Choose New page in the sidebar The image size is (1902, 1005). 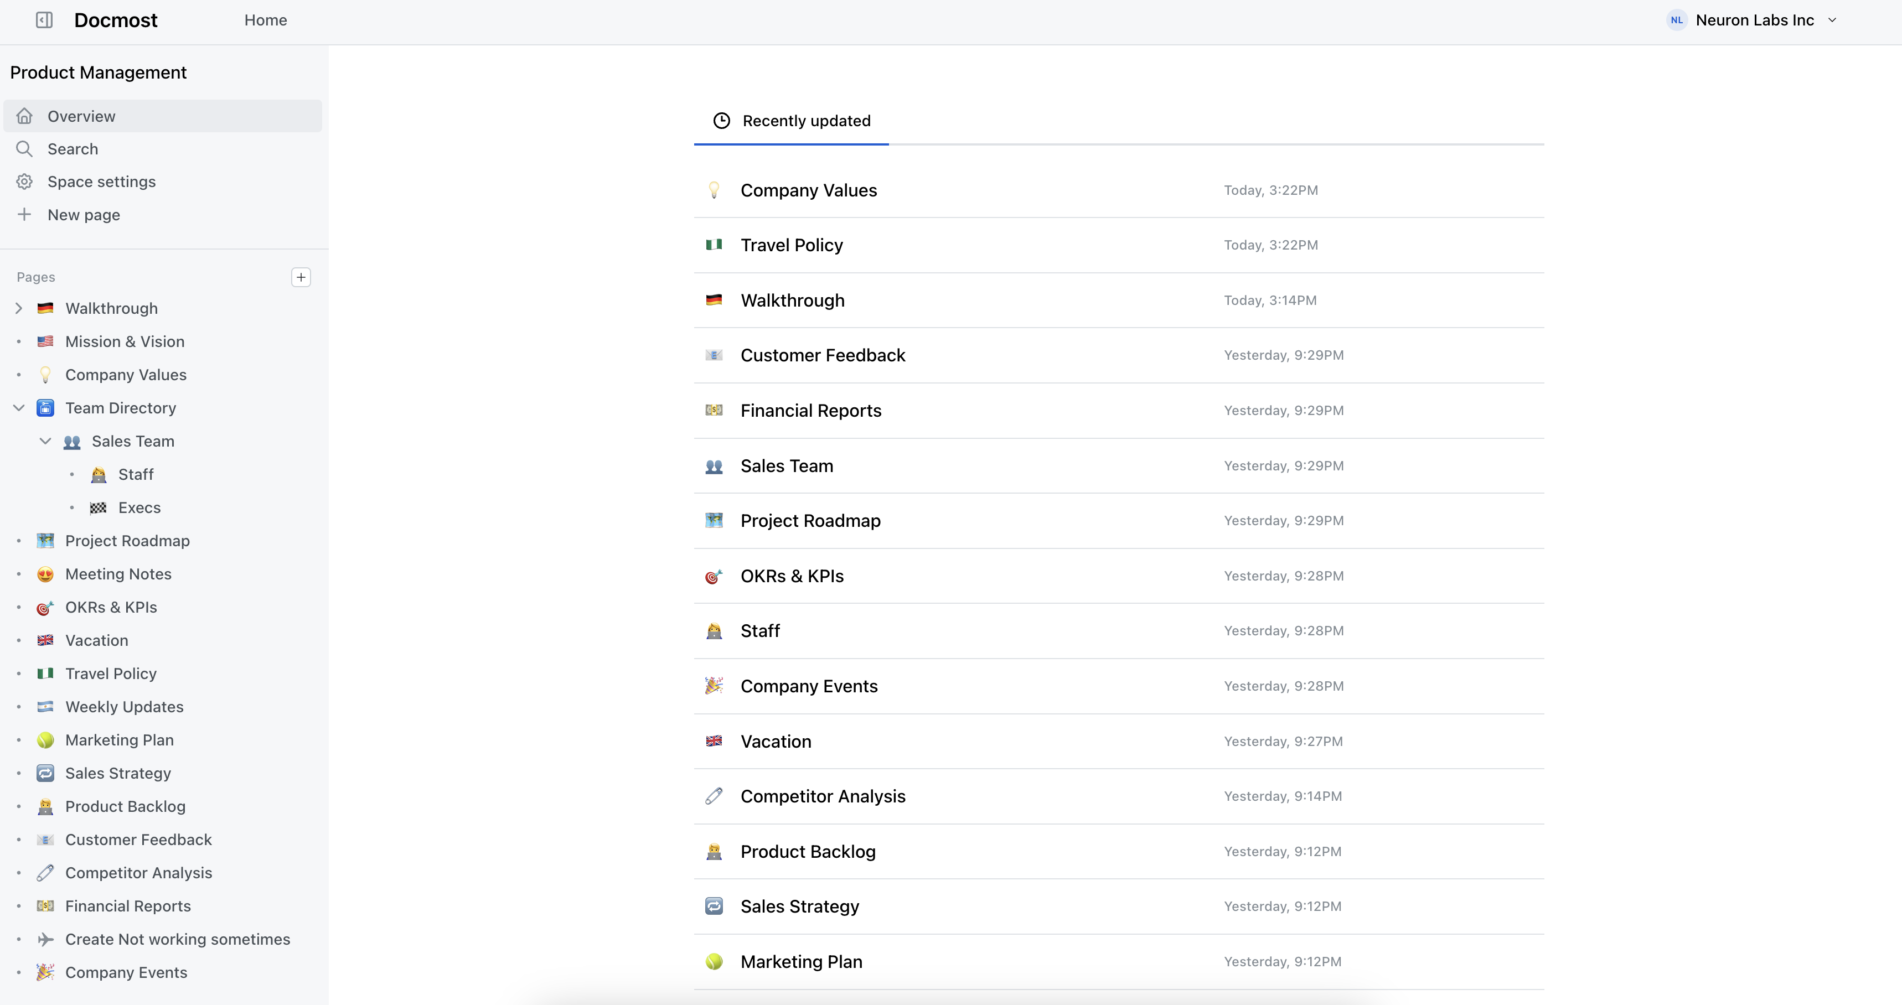[x=162, y=215]
